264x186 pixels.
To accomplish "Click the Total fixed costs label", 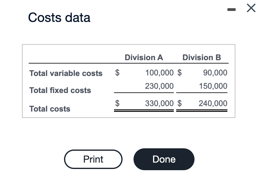I will pyautogui.click(x=60, y=90).
